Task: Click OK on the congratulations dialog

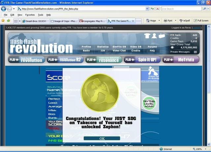Action: [x=102, y=138]
